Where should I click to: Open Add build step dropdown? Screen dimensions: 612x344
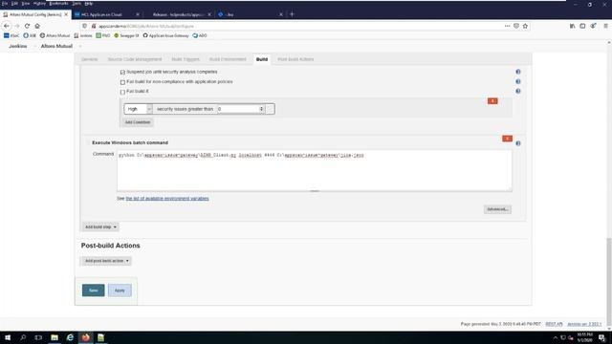pyautogui.click(x=100, y=227)
